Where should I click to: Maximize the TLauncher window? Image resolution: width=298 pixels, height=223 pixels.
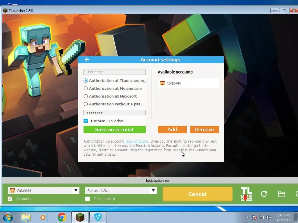click(284, 11)
